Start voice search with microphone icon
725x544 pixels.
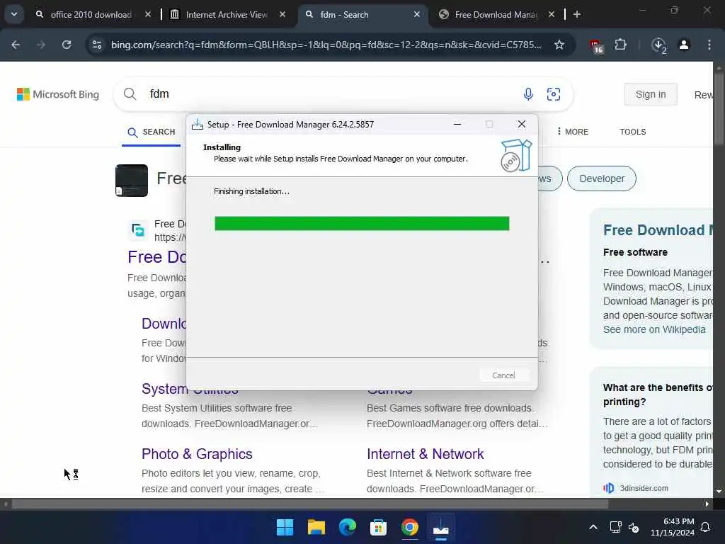[528, 94]
